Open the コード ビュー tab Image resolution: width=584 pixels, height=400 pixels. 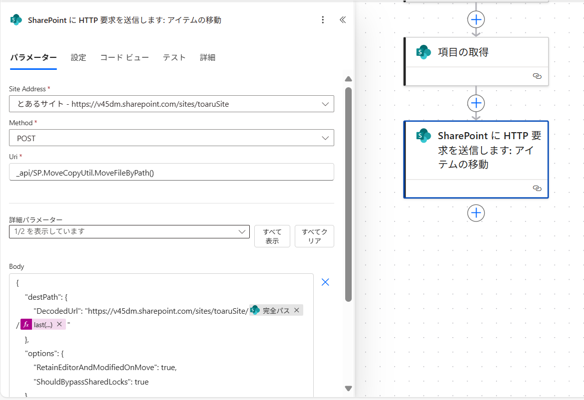click(x=124, y=58)
